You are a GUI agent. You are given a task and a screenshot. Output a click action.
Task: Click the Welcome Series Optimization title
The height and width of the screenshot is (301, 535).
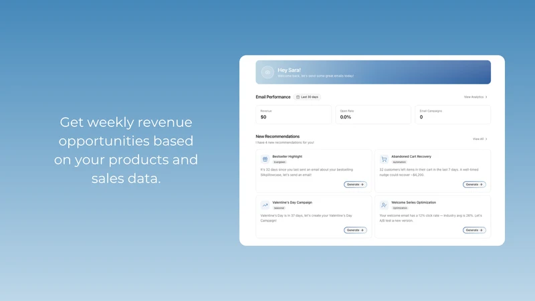(x=413, y=203)
